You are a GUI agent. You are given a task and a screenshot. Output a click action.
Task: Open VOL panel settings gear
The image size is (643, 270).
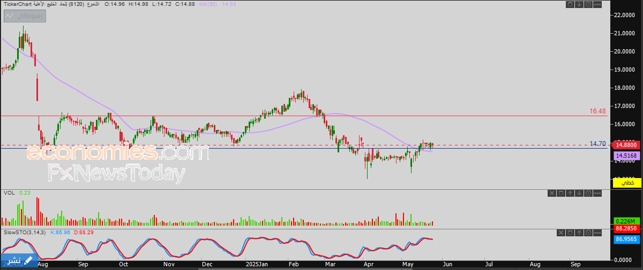(x=588, y=193)
